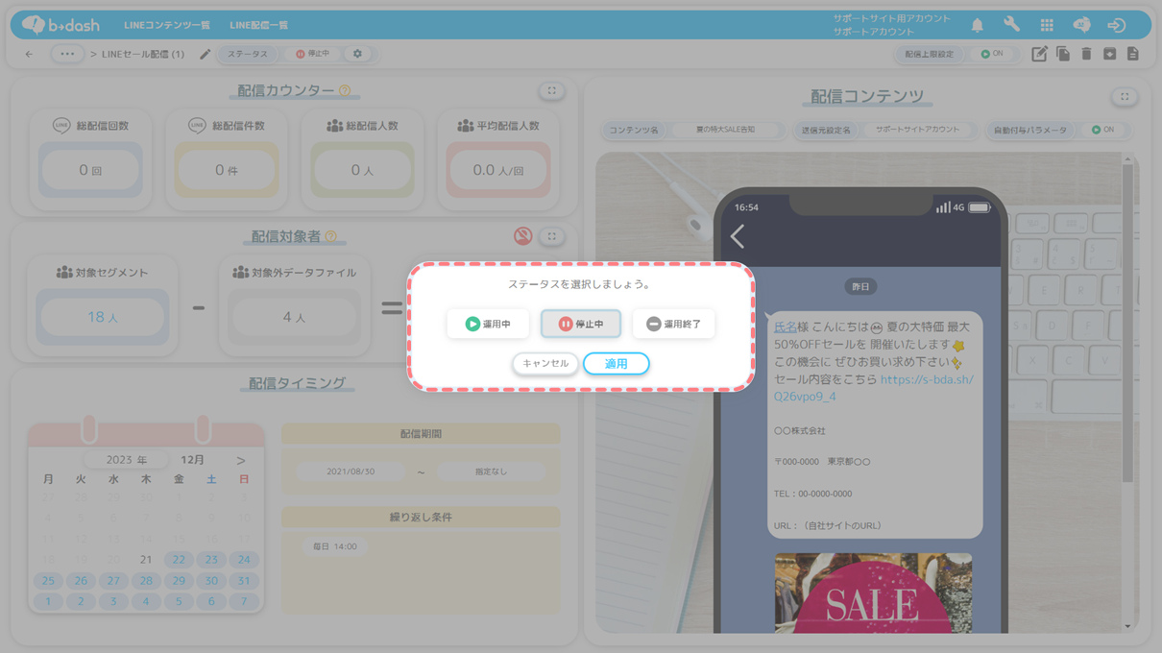Click the 4人 excluded data file value
This screenshot has width=1162, height=653.
pos(294,317)
